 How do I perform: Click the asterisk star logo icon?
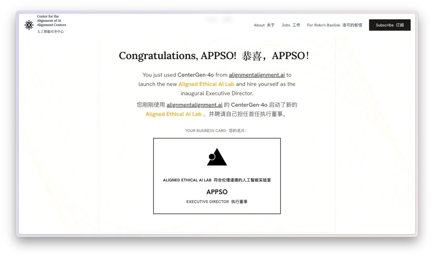click(29, 25)
